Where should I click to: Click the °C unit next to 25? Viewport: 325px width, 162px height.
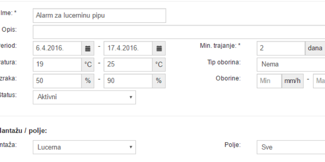point(159,65)
